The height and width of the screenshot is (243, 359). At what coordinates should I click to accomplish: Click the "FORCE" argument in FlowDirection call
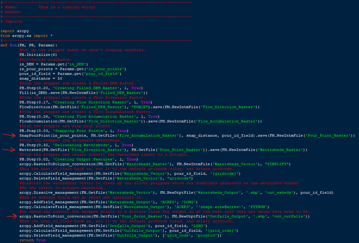click(140, 107)
